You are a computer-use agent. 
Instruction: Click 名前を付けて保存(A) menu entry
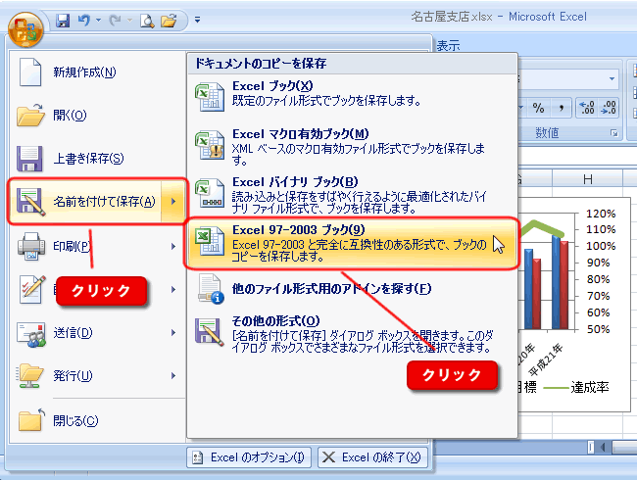coord(85,201)
